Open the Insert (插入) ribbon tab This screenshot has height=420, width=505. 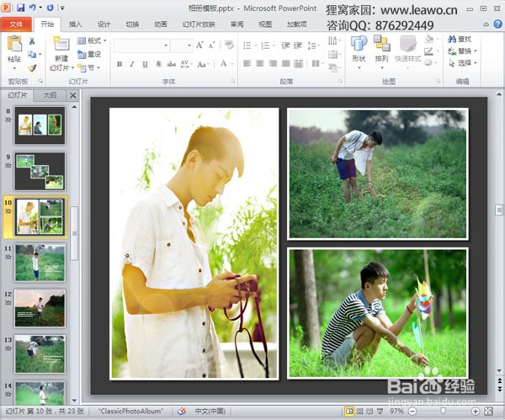76,24
